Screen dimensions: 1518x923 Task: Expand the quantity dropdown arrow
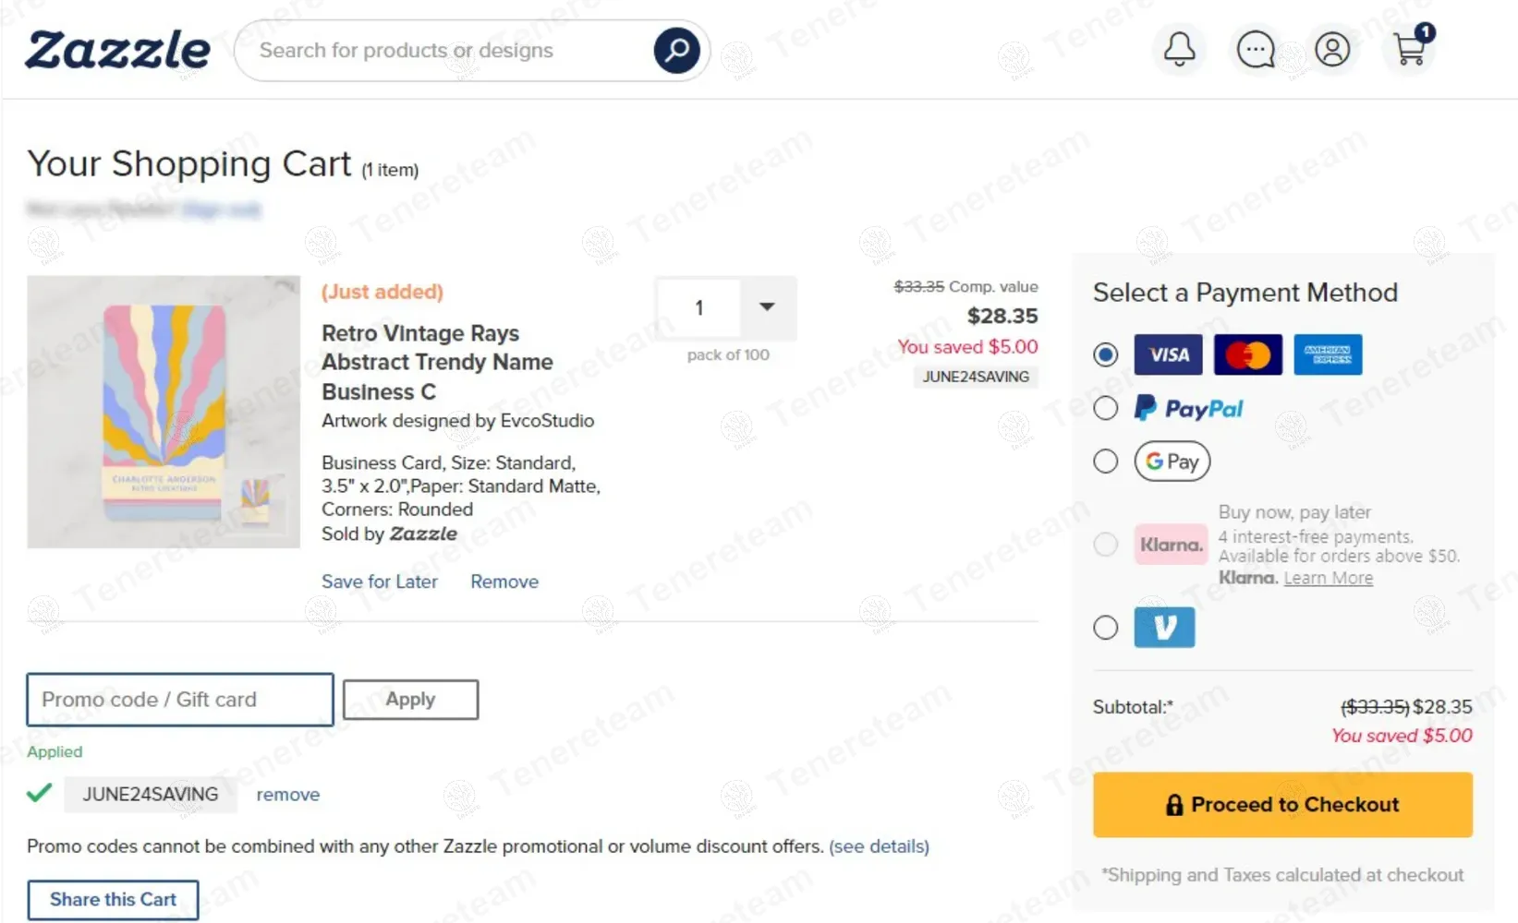click(767, 306)
